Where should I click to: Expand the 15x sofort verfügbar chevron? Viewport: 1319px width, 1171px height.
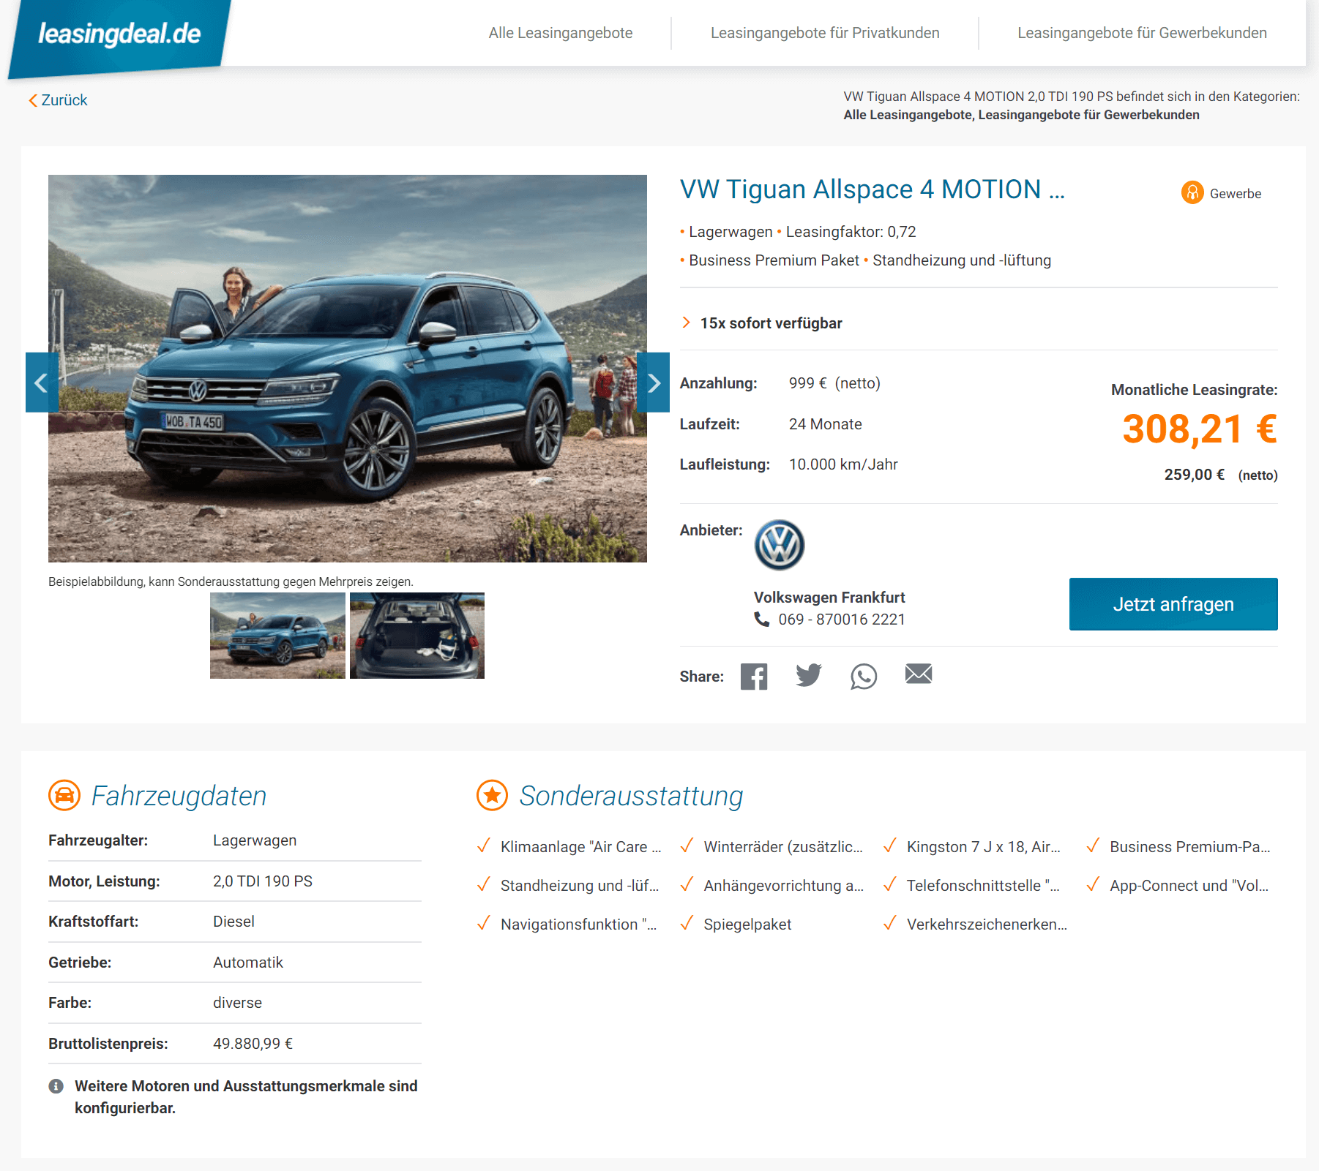click(x=686, y=323)
